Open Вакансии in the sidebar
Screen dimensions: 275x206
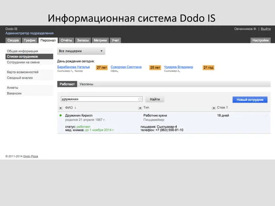pyautogui.click(x=29, y=93)
